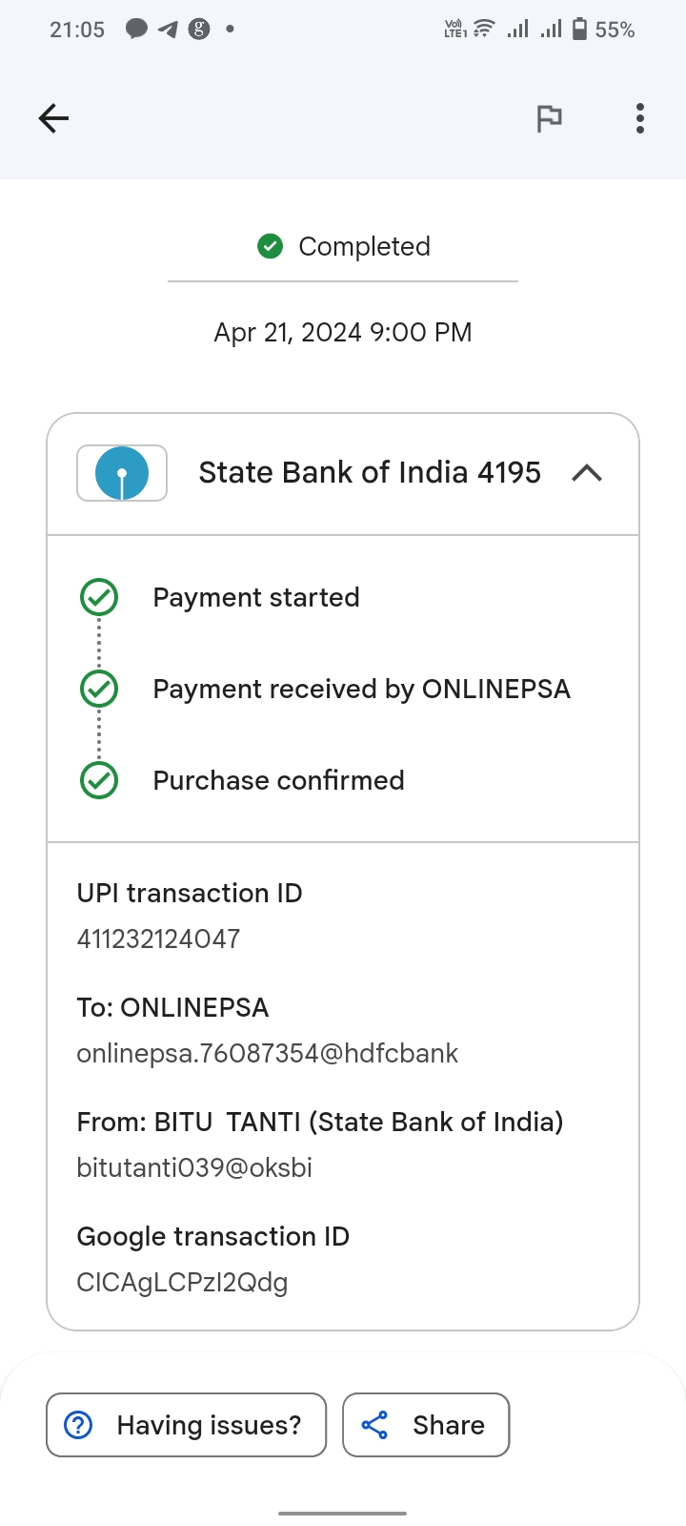The height and width of the screenshot is (1526, 686).
Task: Open the three-dot overflow menu
Action: pyautogui.click(x=639, y=118)
